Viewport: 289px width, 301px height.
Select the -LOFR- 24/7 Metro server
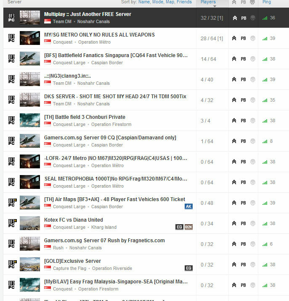[146, 162]
